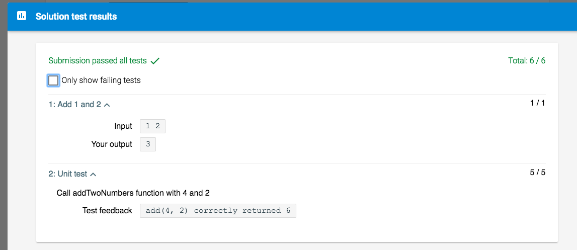Click the "Only show failing tests" label text
This screenshot has height=250, width=577.
click(x=101, y=80)
